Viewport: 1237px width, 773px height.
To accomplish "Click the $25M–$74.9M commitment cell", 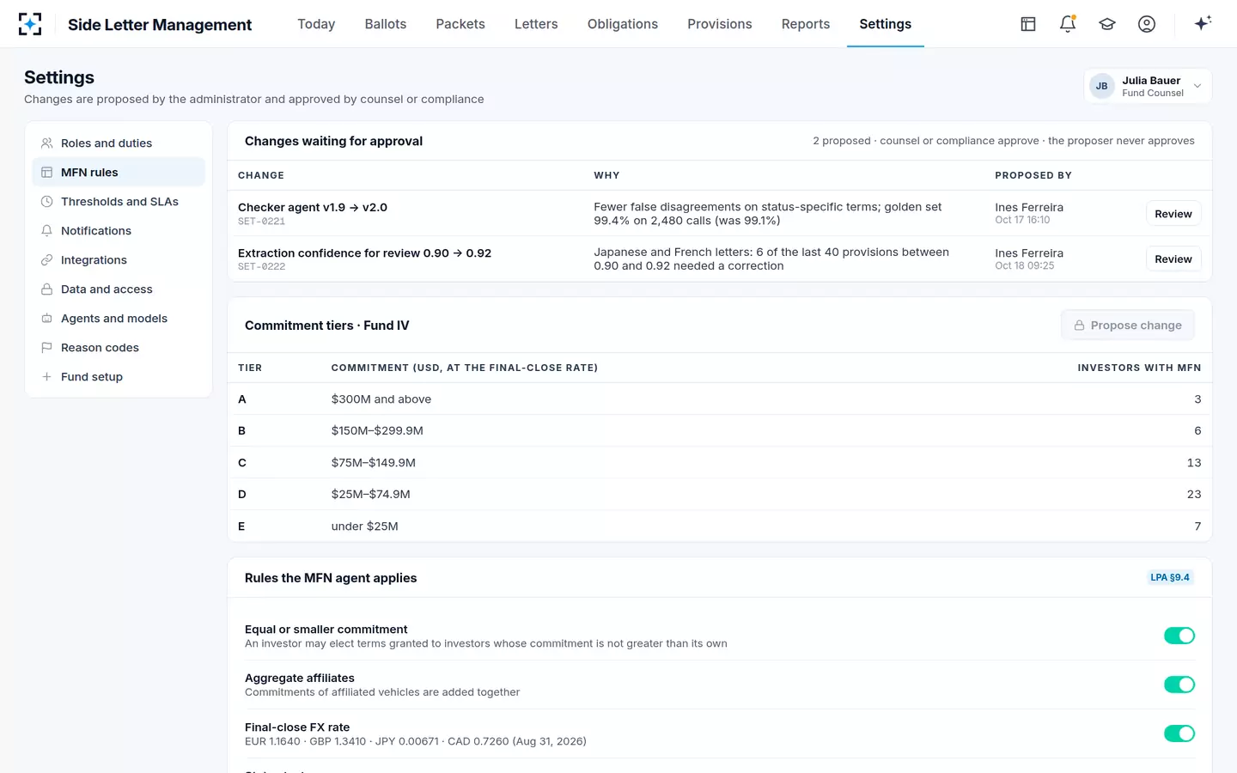I will pos(371,495).
